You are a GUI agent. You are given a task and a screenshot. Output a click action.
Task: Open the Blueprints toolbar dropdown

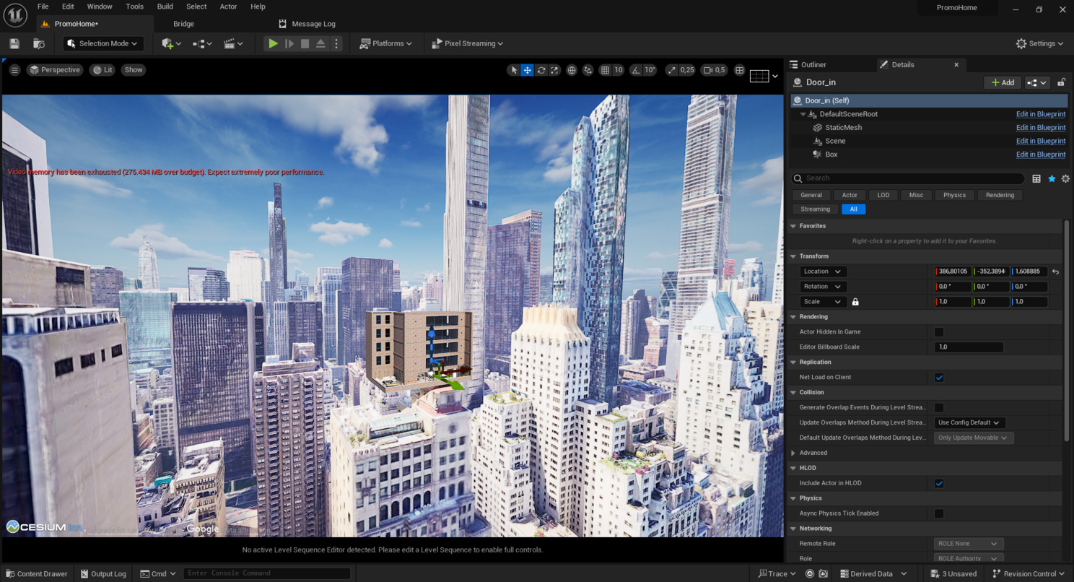[x=202, y=43]
